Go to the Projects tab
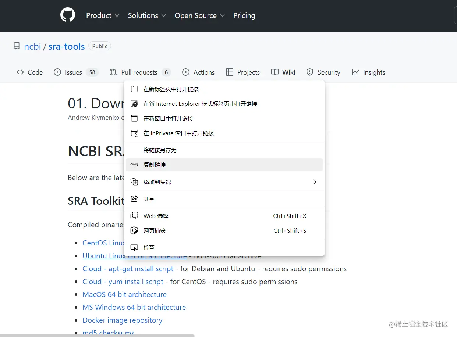The height and width of the screenshot is (337, 457). coord(243,72)
